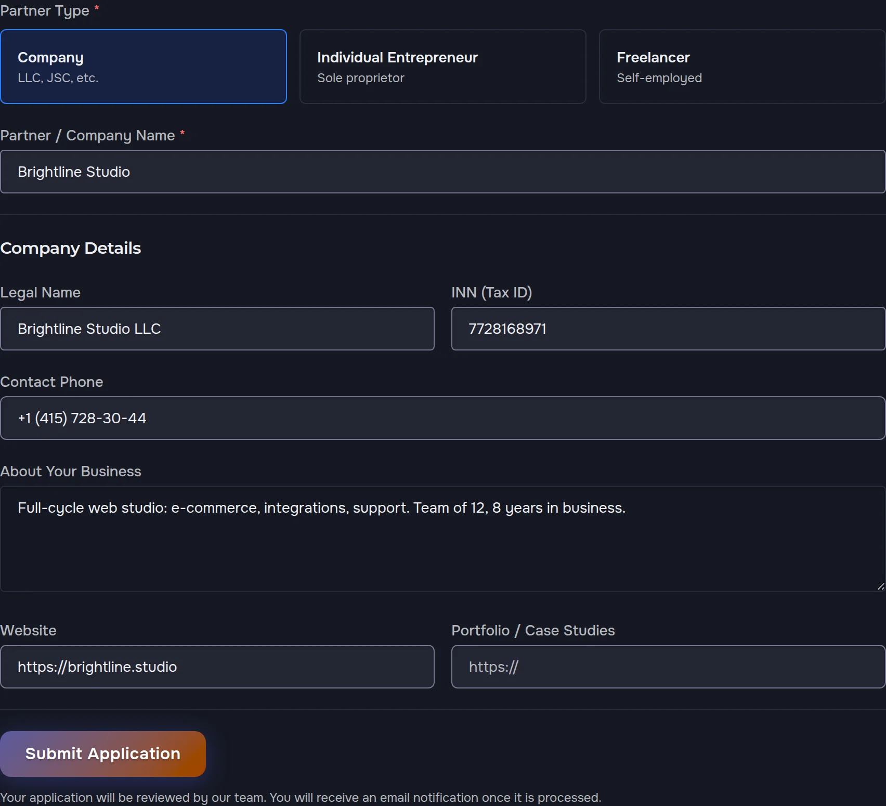Click the Contact Phone label

[x=51, y=382]
